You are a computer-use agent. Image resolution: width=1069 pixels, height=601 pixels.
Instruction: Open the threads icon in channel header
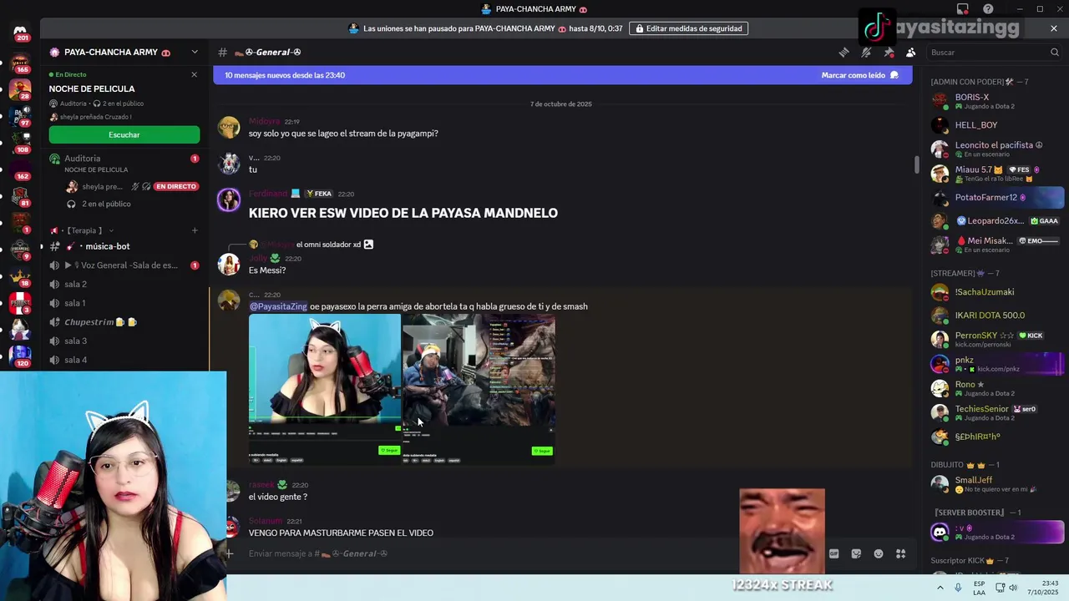pos(844,53)
